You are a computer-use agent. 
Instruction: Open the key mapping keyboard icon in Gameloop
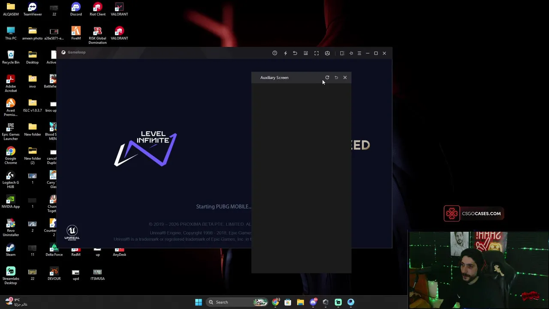tap(306, 53)
